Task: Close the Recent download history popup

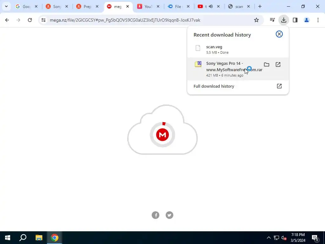Action: pos(279,34)
